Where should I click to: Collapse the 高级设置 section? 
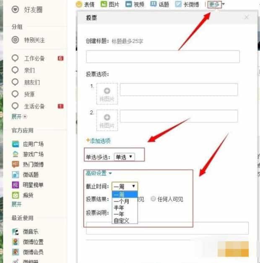point(99,173)
